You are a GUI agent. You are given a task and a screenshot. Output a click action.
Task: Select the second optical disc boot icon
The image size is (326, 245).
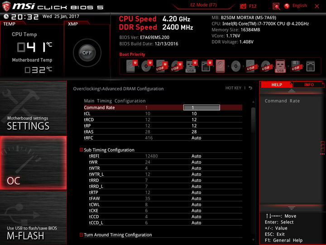(x=235, y=66)
